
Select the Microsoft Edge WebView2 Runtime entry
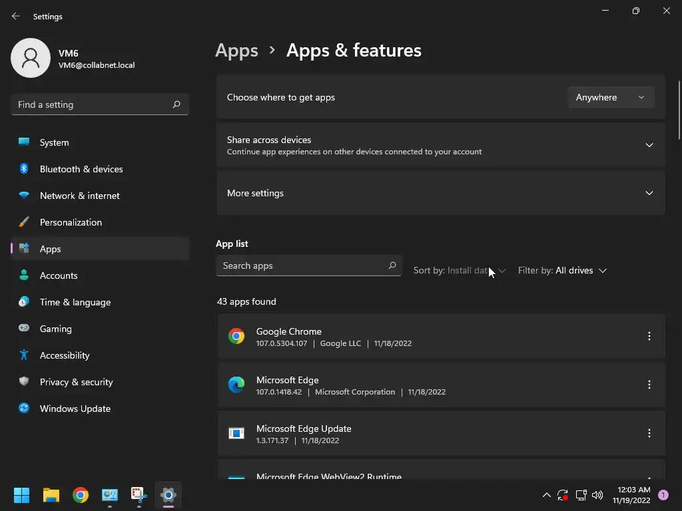coord(441,470)
